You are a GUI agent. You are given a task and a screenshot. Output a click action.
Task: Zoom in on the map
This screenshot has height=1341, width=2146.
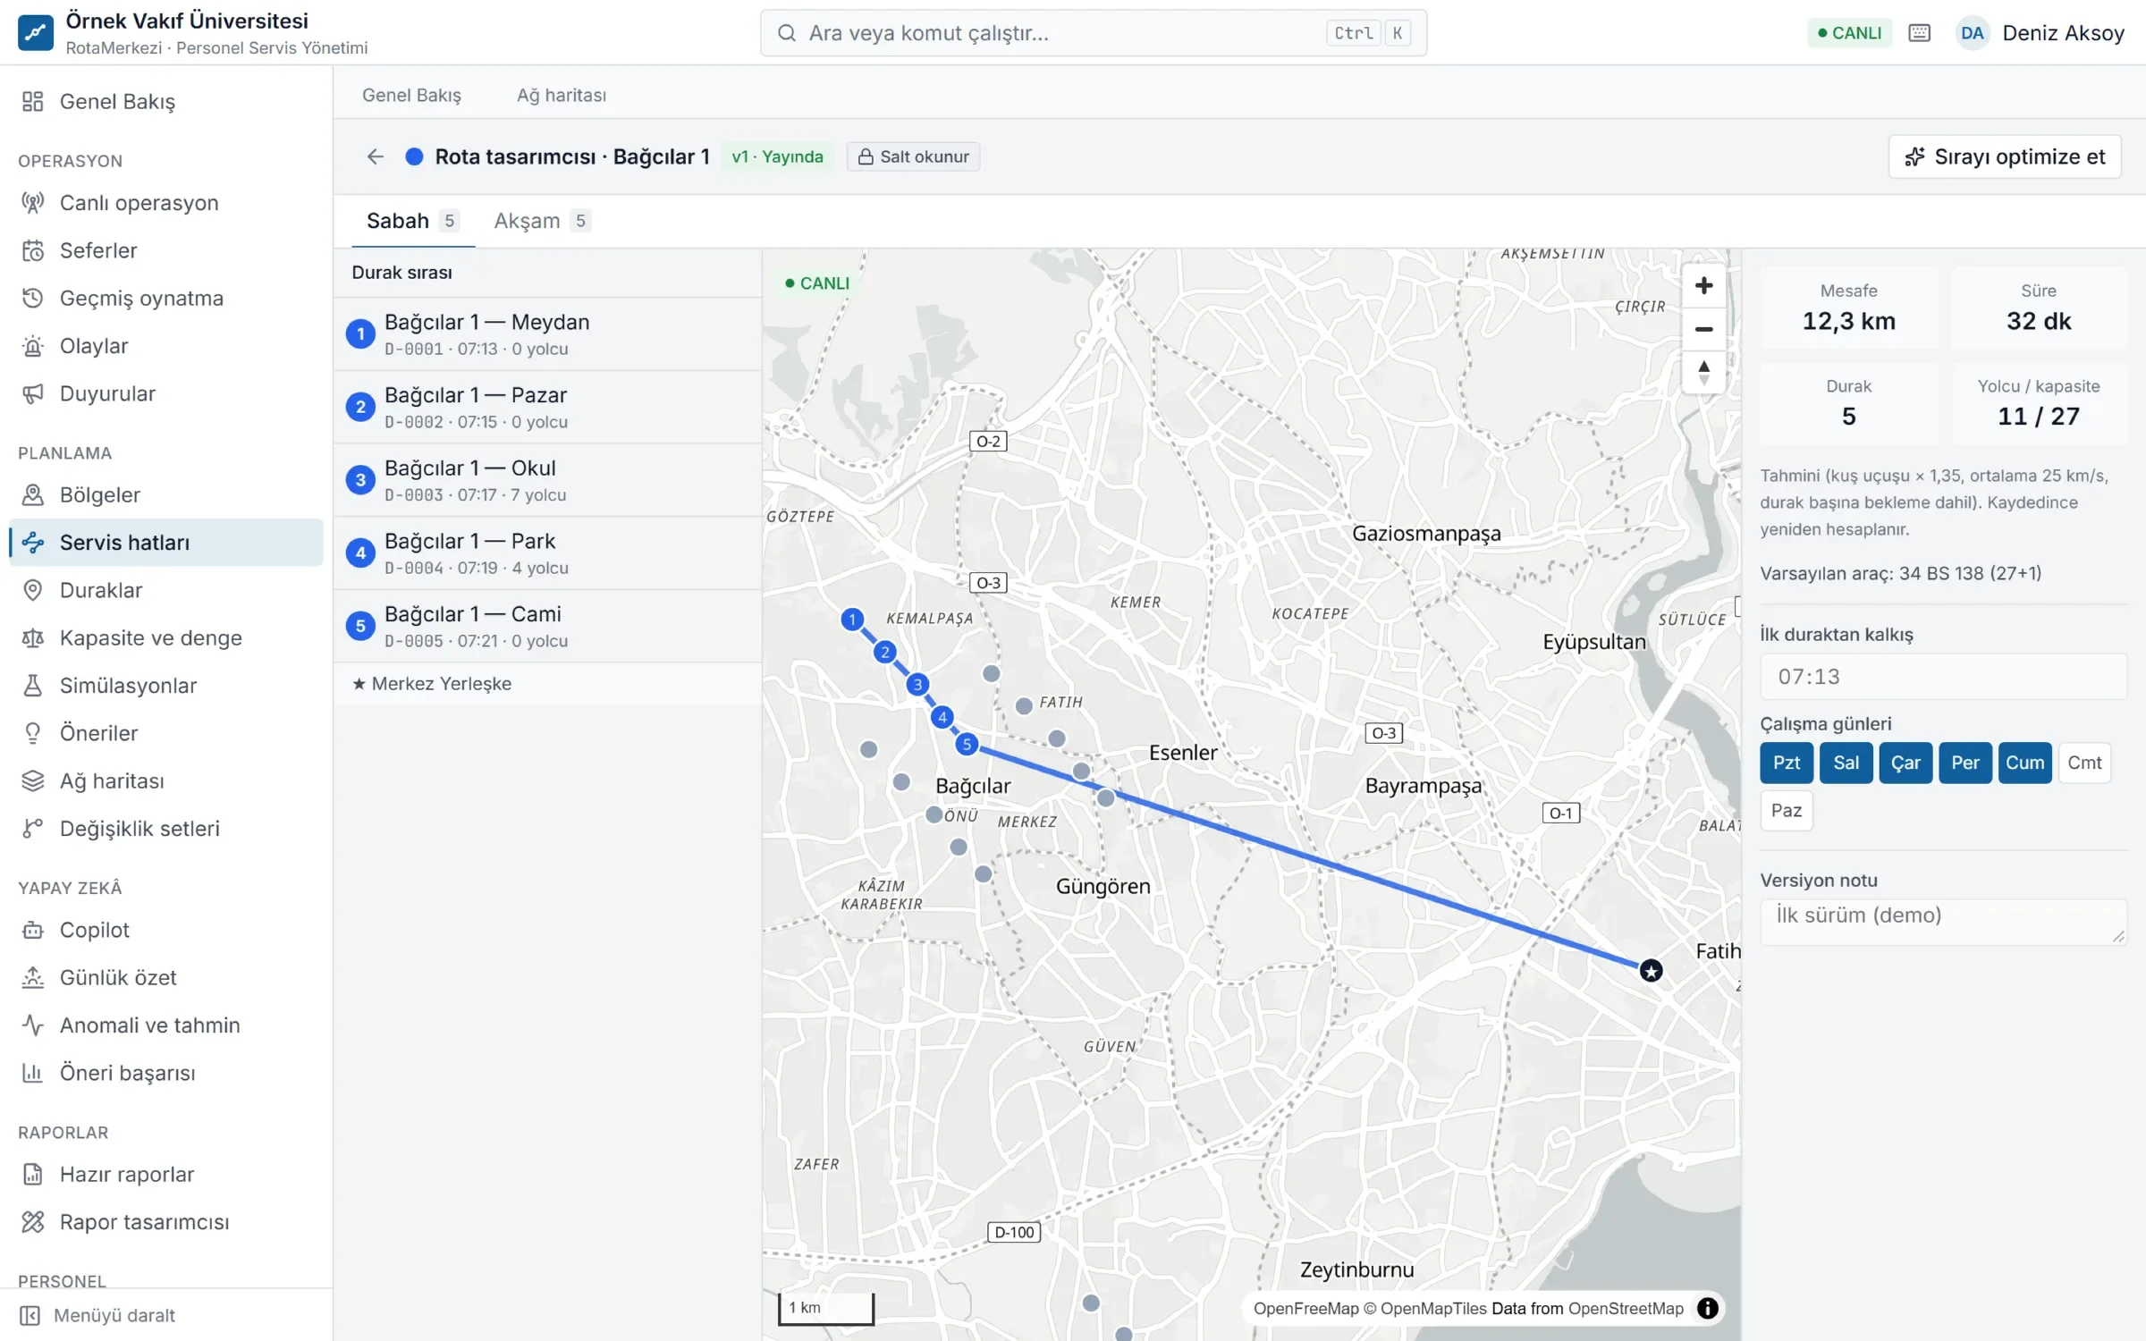click(1703, 286)
